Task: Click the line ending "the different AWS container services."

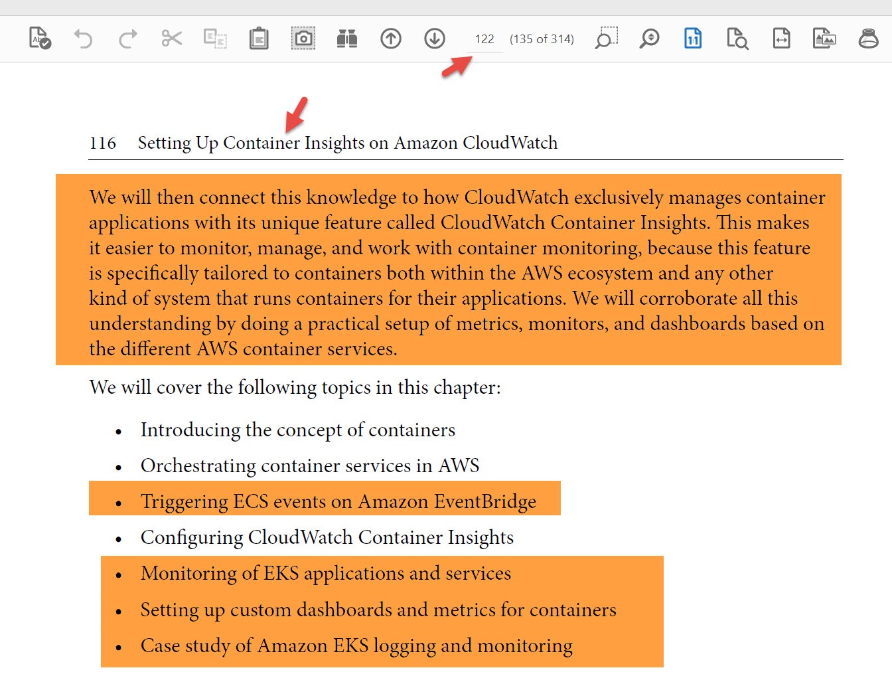Action: point(243,349)
